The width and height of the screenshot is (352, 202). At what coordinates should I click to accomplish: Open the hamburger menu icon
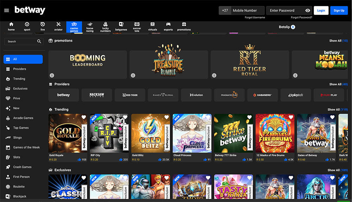click(x=6, y=11)
